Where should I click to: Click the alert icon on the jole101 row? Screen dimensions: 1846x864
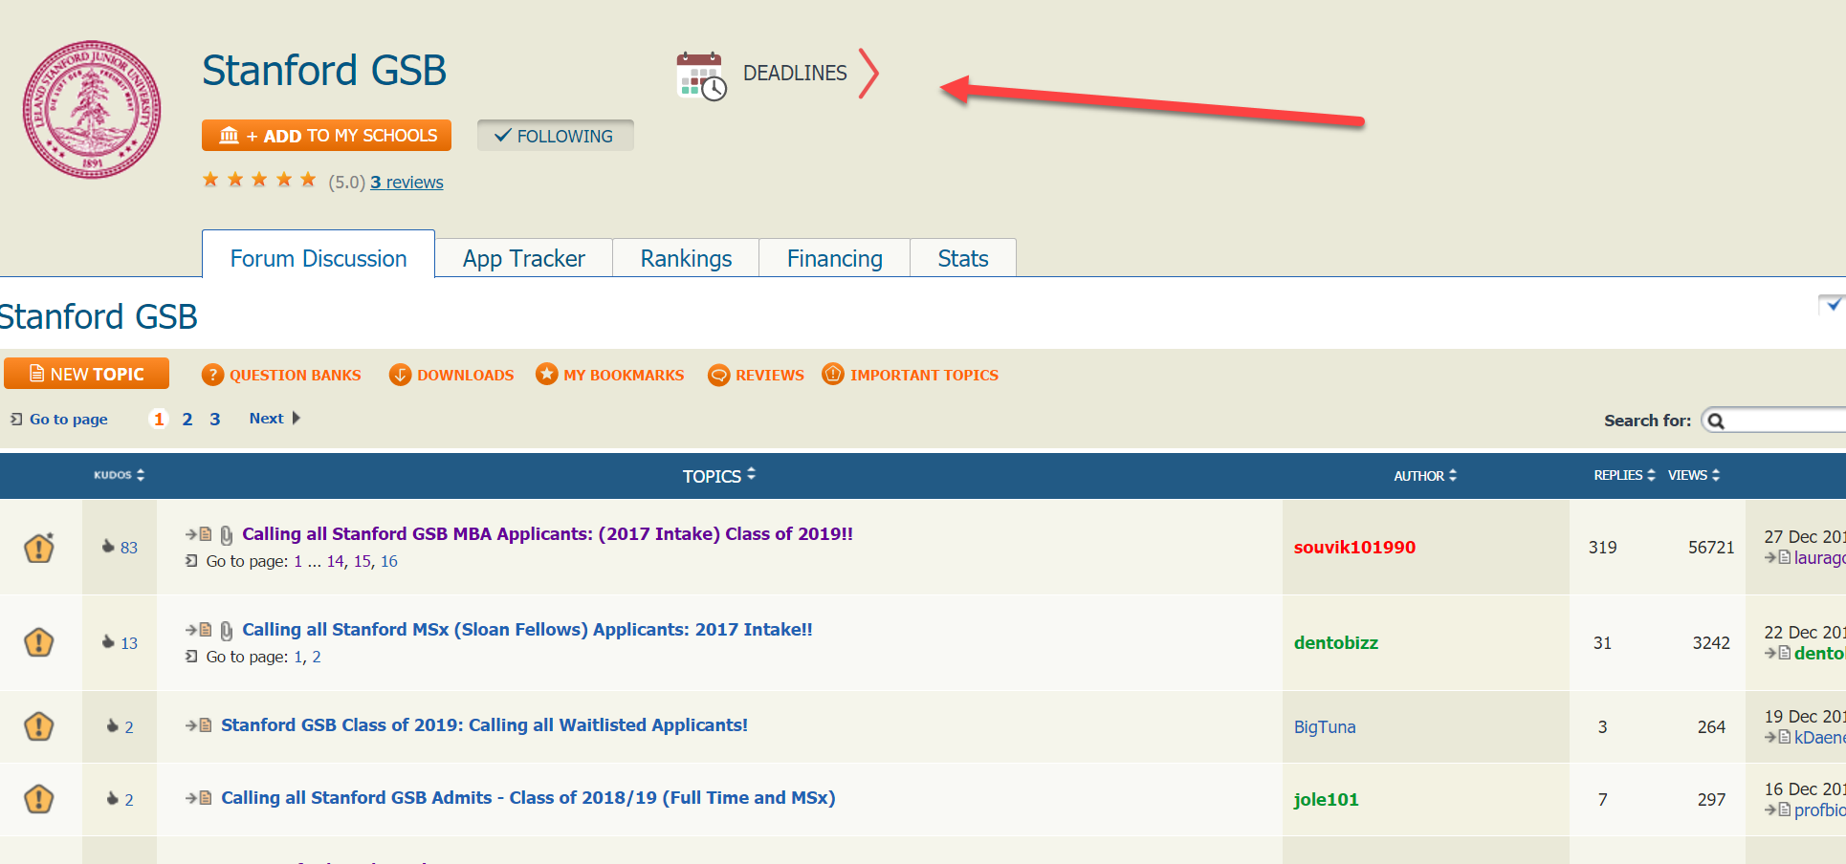pyautogui.click(x=38, y=799)
